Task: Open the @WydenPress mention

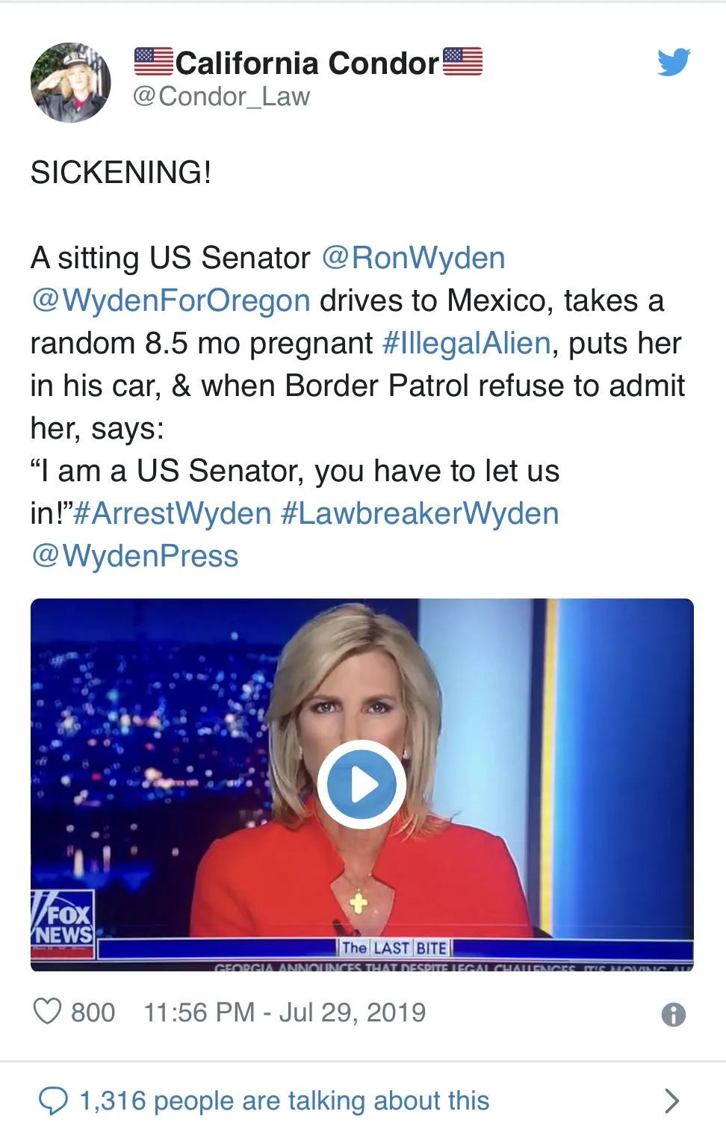Action: [134, 556]
